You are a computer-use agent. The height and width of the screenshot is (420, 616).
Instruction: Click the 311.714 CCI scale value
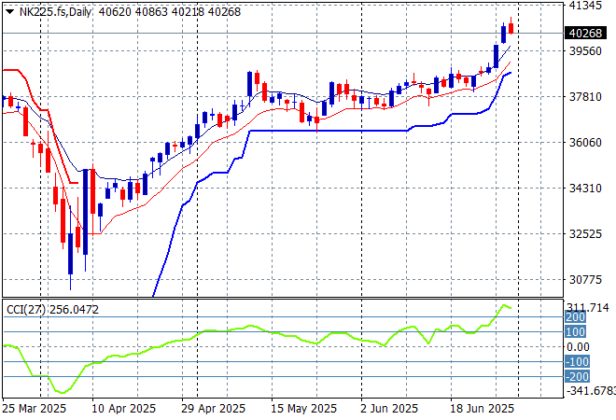pyautogui.click(x=588, y=307)
